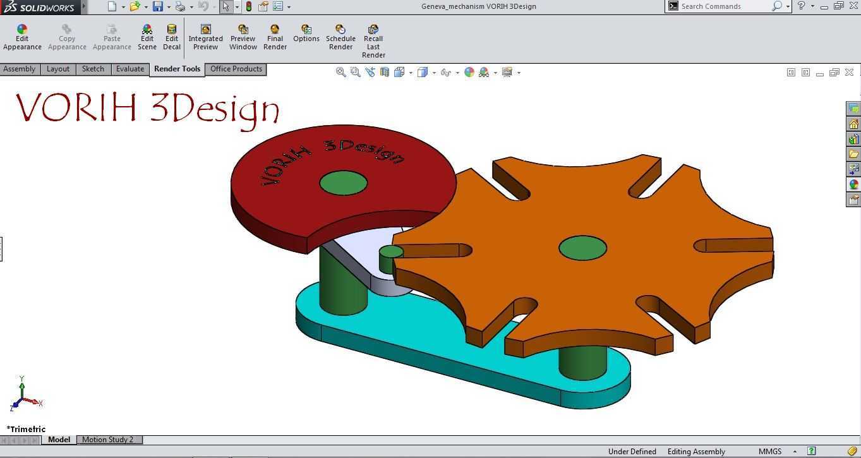The image size is (861, 458).
Task: Switch to the Sketch tab
Action: [x=93, y=69]
